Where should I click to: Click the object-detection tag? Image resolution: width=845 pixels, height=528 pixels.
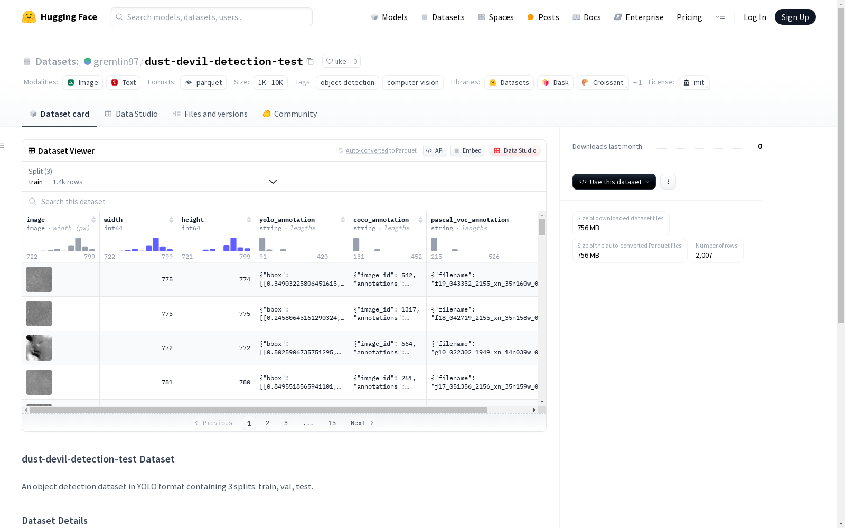[x=348, y=82]
